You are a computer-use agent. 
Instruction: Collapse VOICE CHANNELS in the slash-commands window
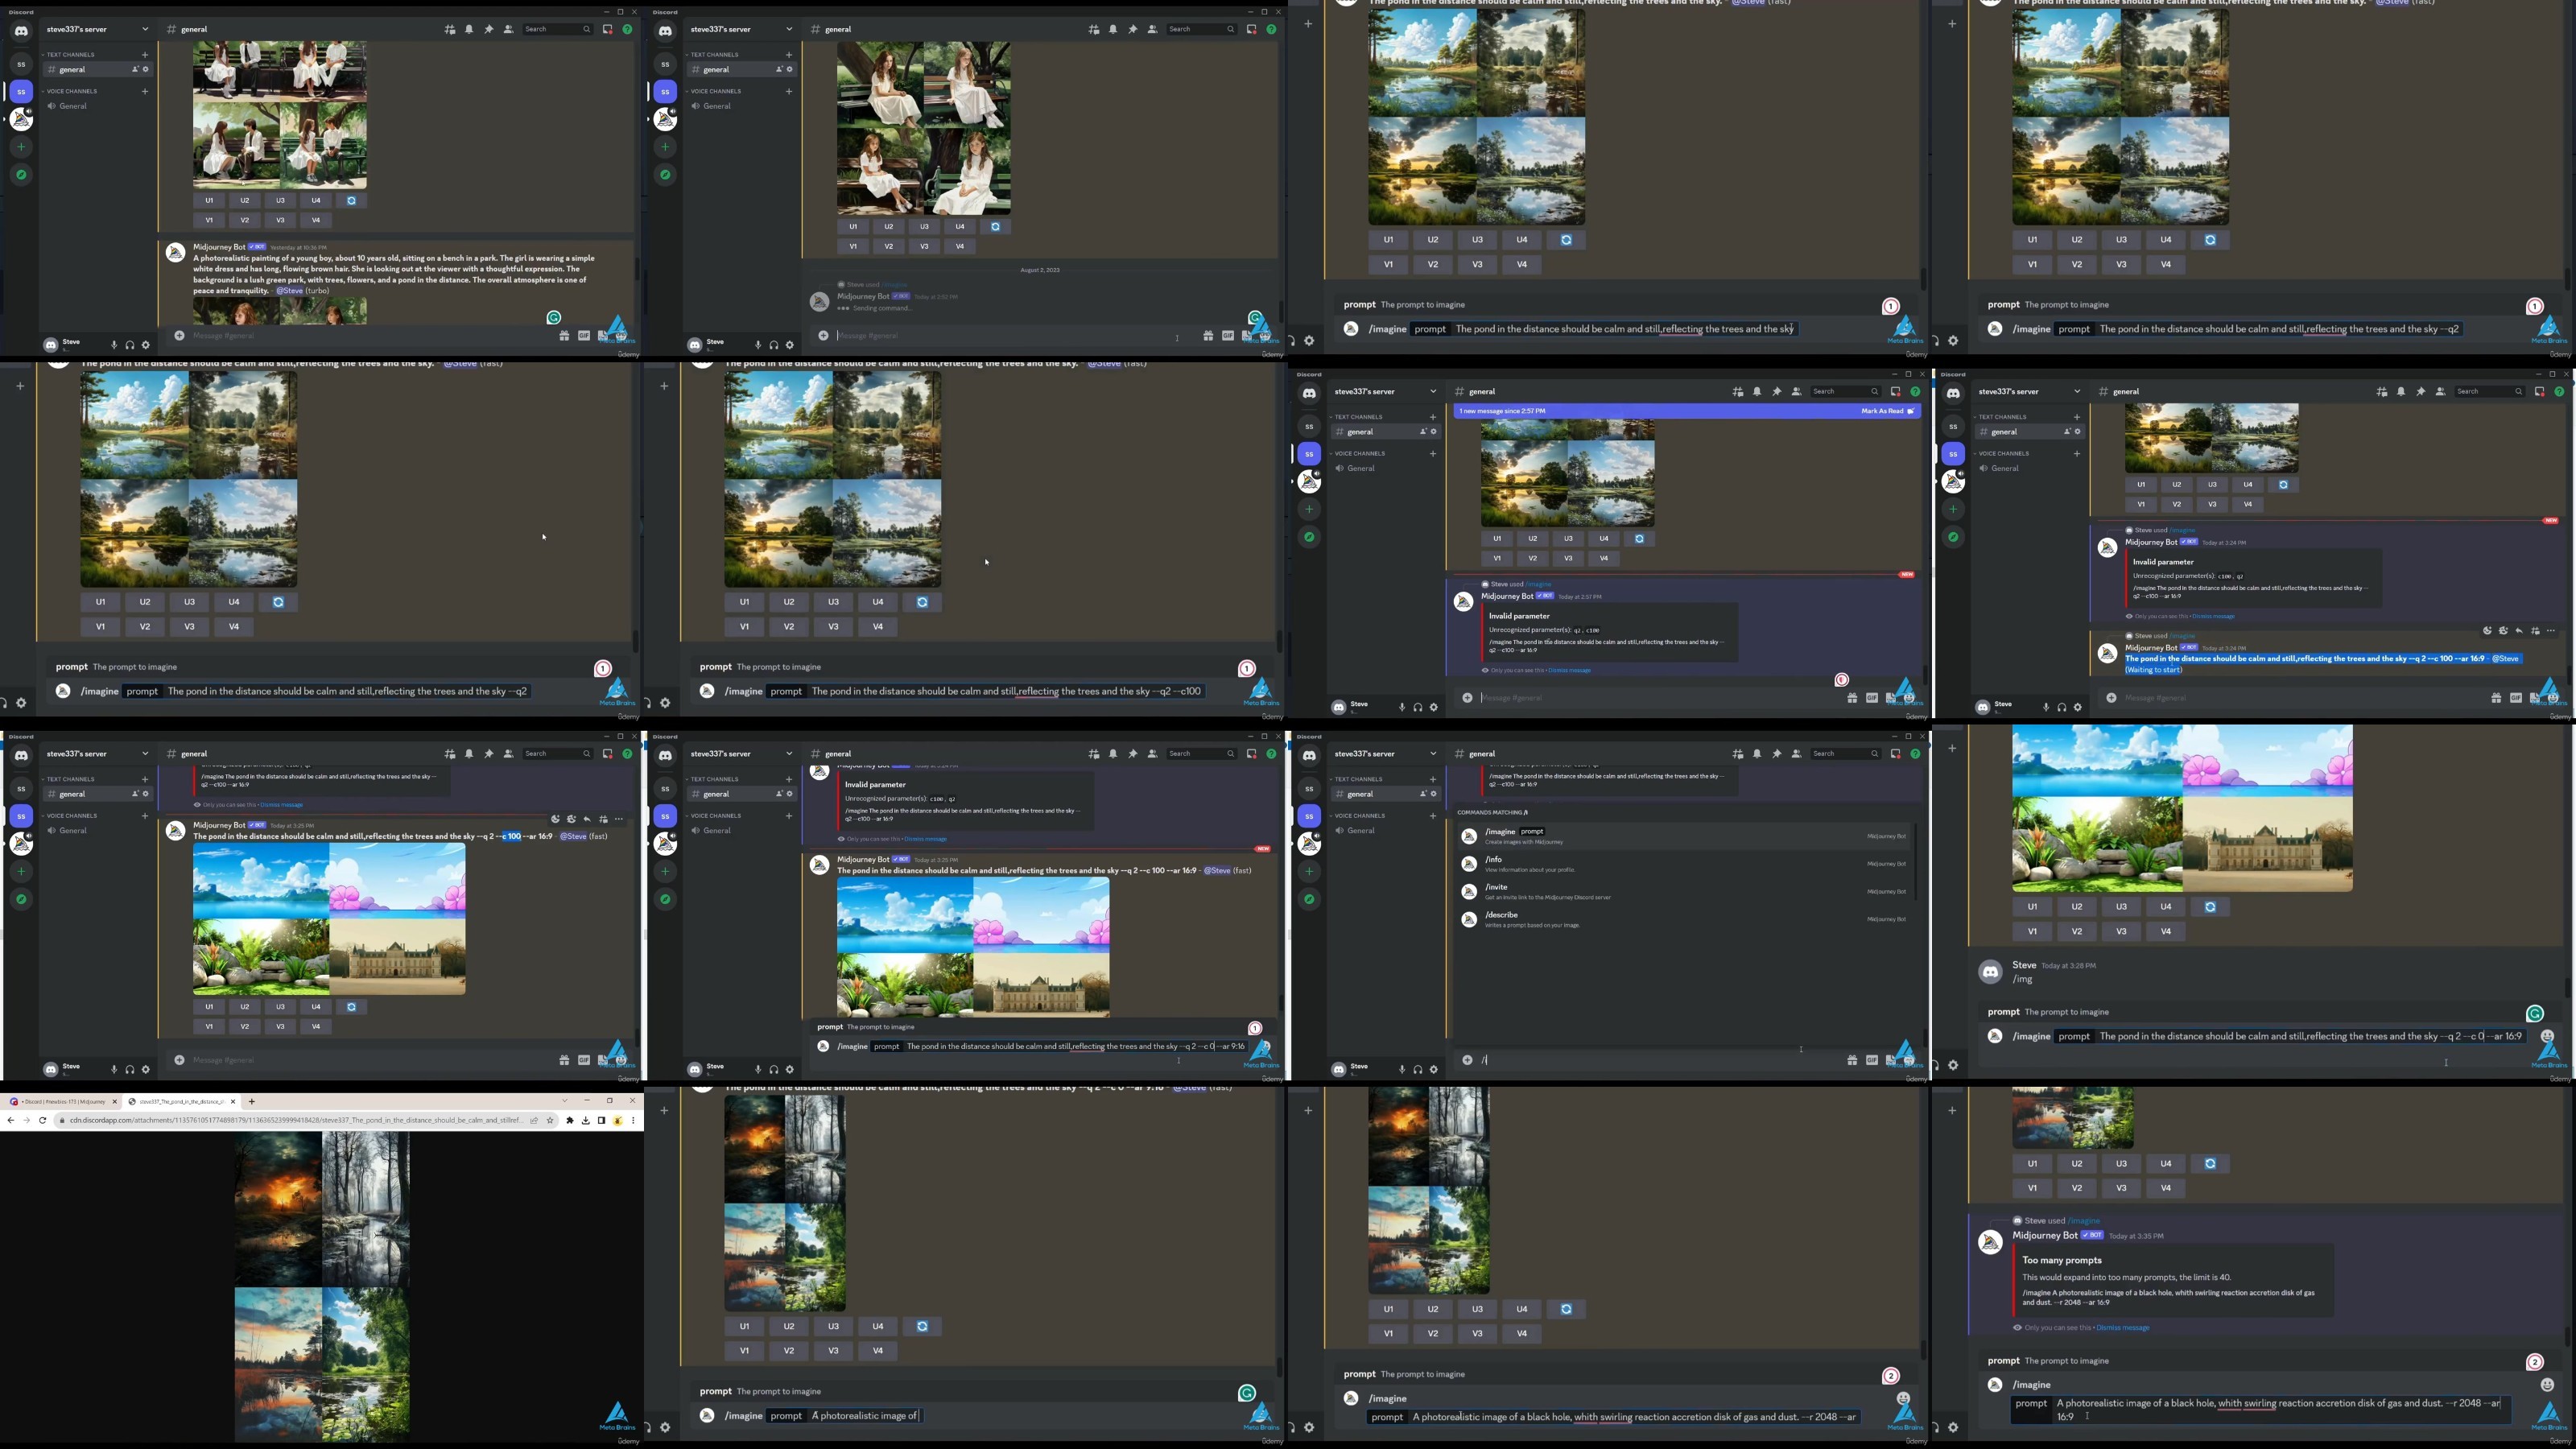[x=1360, y=815]
